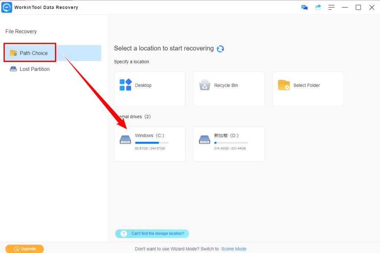Open Scene Mode via the link

(234, 249)
